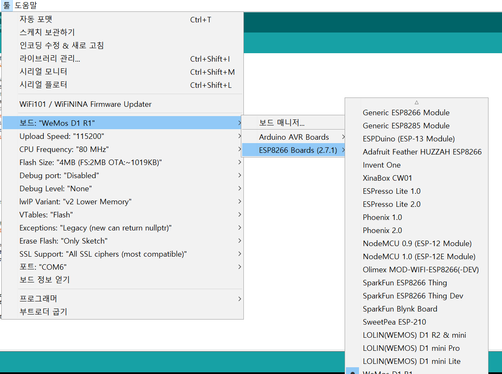Expand lwIP Variant "v2 Lower Memory" submenu
Image resolution: width=502 pixels, height=374 pixels.
pos(123,202)
